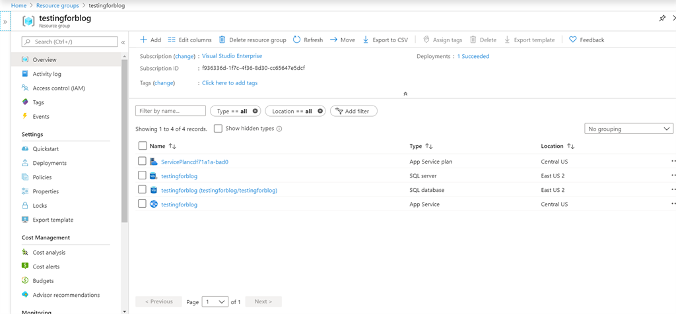Click the SQL database resource icon
Screen dimensions: 676x314
(154, 190)
